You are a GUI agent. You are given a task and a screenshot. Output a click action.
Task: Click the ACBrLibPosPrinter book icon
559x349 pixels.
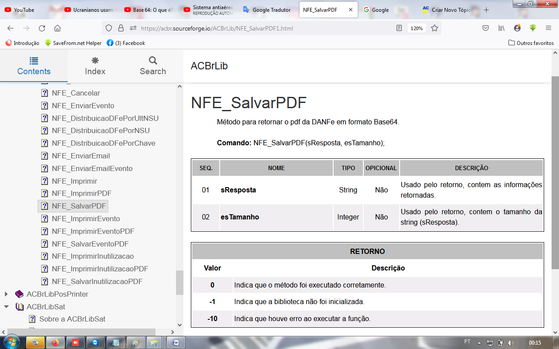(19, 294)
